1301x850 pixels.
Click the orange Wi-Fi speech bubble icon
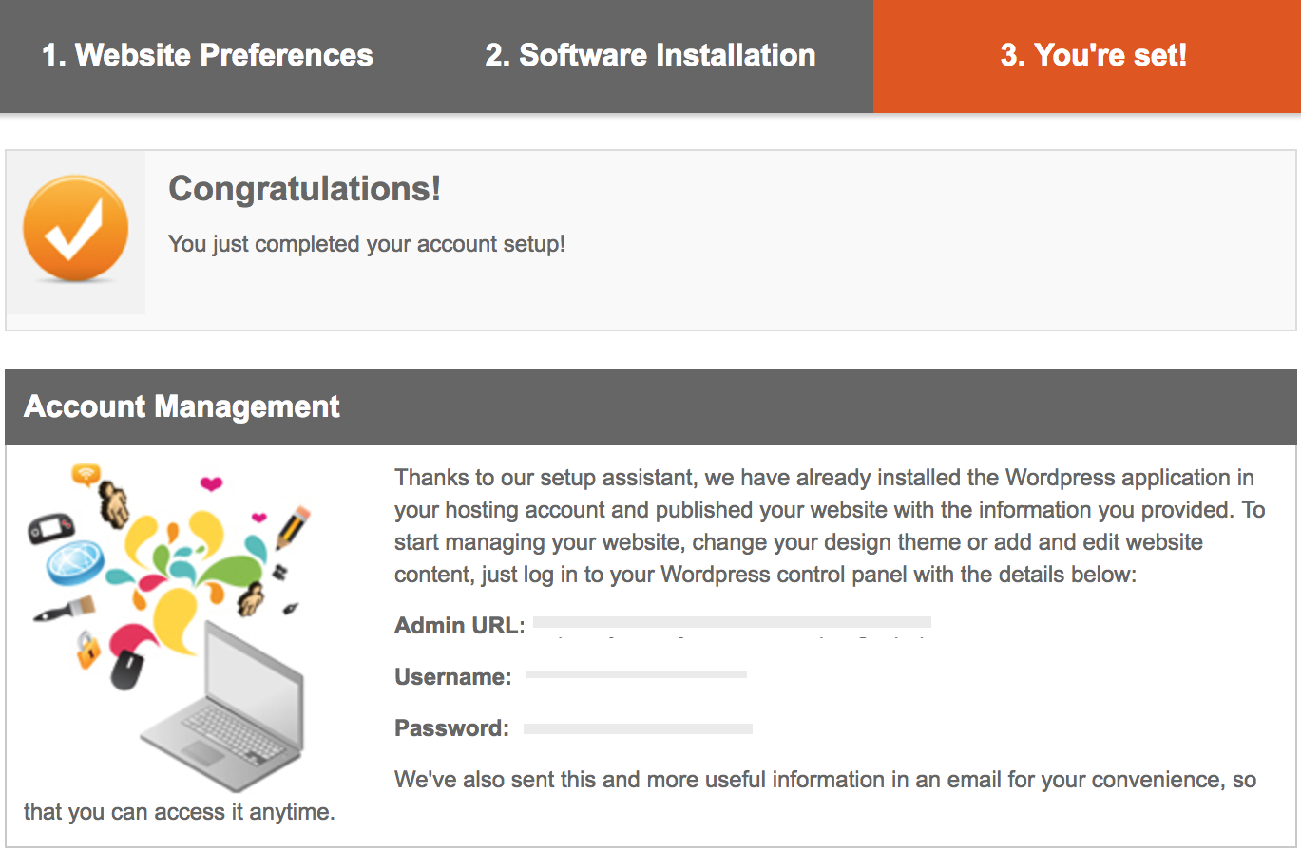(x=86, y=474)
